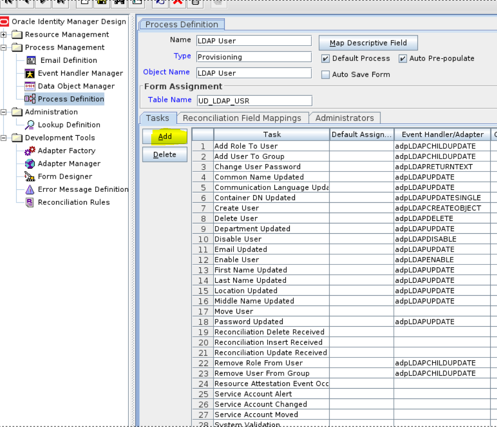Expand the Resource Management tree node
497x427 pixels.
point(3,35)
